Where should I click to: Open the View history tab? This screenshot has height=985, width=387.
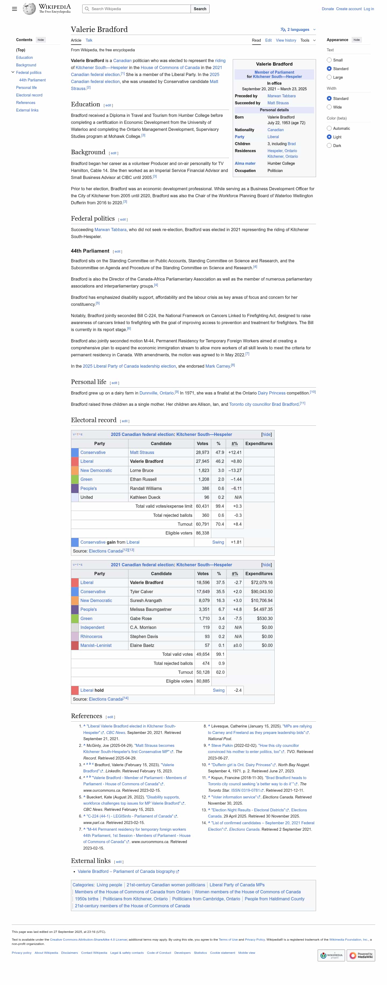pos(286,40)
